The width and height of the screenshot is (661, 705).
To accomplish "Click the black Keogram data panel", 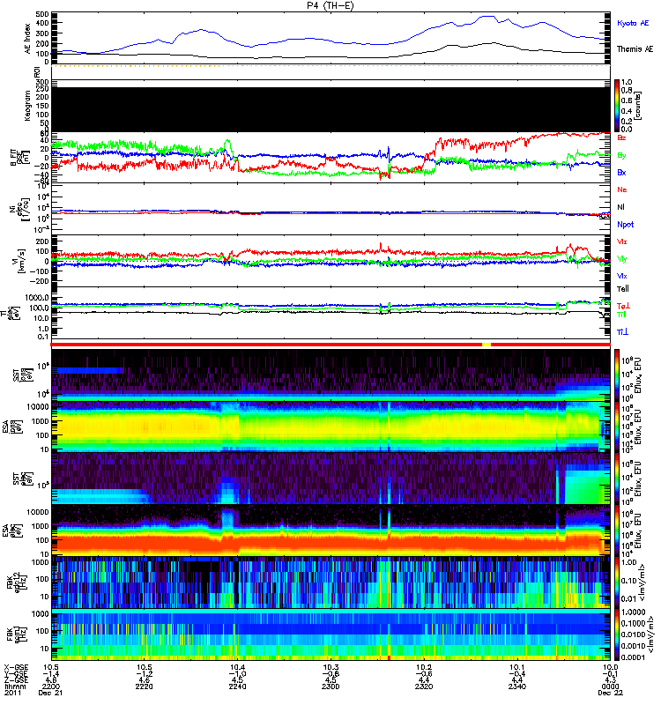I will 330,109.
